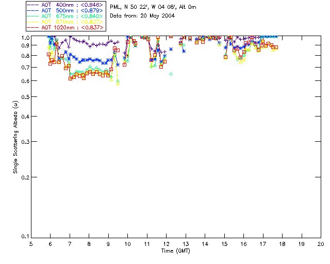Click the isolated blue asterisk near 0.85 at time 12
Screen dimensions: 330x264
[x=171, y=49]
